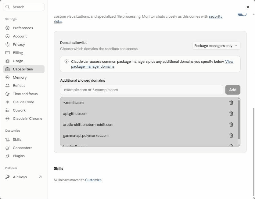Click the gamma-api.polymarket.com entry text
The height and width of the screenshot is (199, 255).
(x=86, y=136)
